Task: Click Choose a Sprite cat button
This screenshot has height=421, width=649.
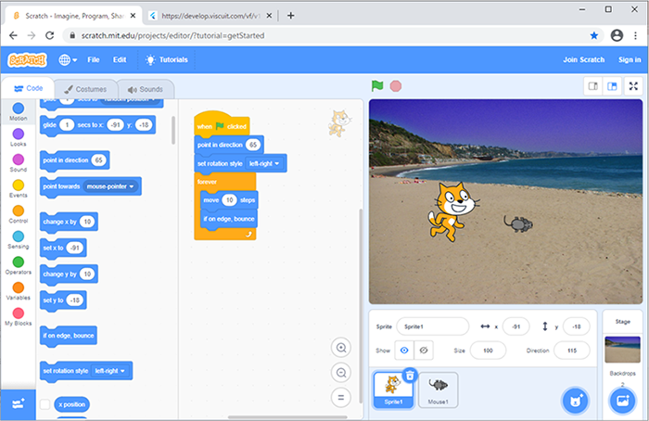Action: click(x=576, y=401)
